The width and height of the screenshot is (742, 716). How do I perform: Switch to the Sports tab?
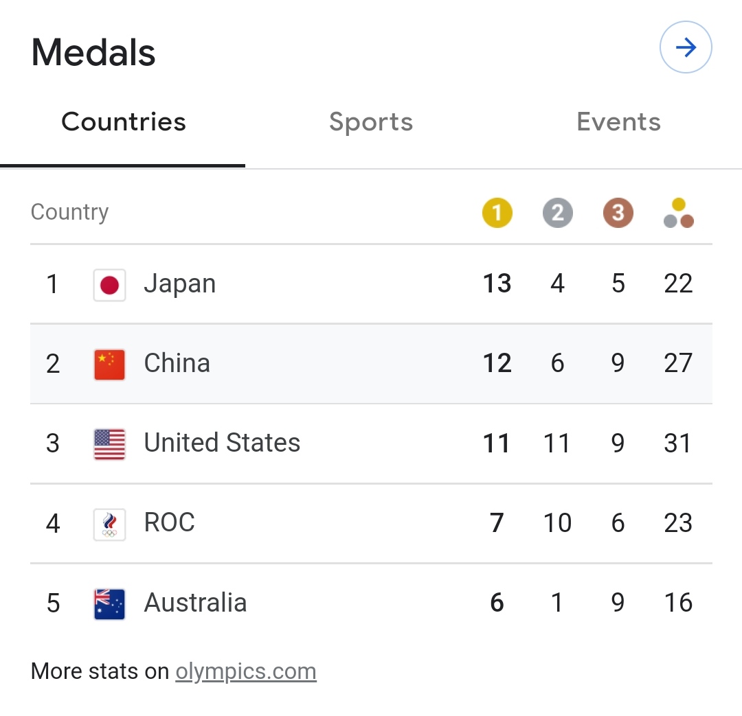click(370, 122)
